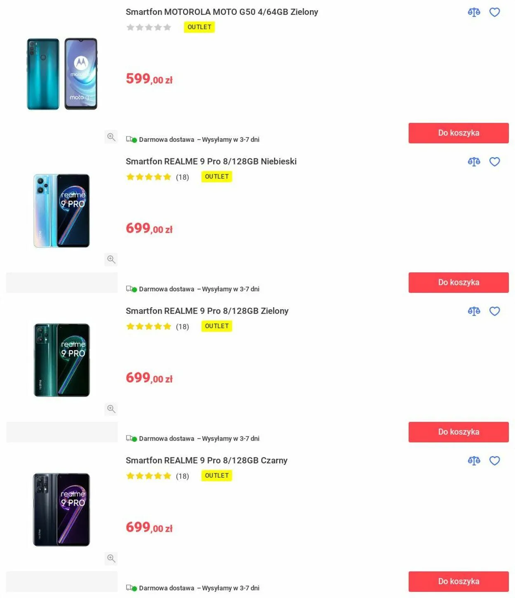Open Smartfon REALME 9 Pro 8/128GB Czarny link
Screen dimensions: 515x598
(206, 460)
